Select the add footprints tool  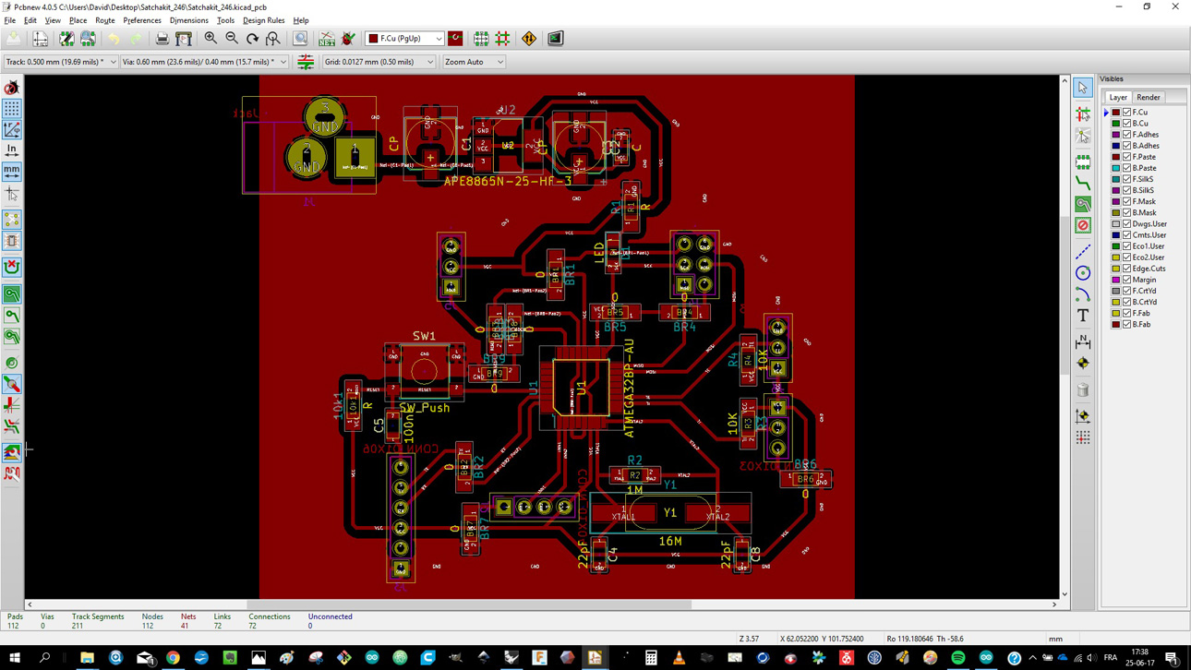(x=1083, y=162)
